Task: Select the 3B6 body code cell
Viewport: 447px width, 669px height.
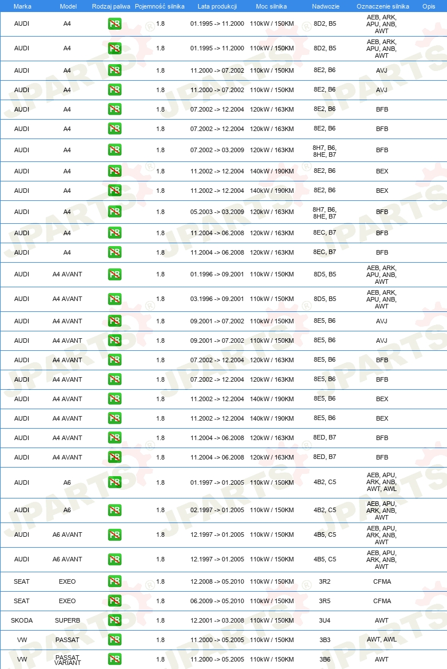Action: click(x=325, y=659)
